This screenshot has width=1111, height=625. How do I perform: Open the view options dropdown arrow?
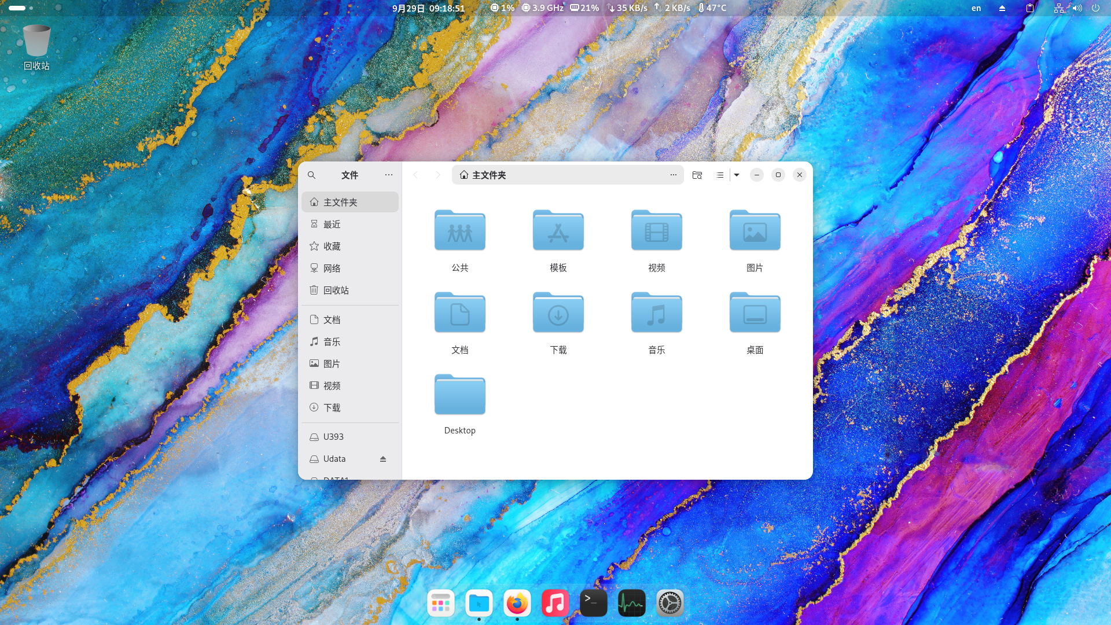click(737, 175)
